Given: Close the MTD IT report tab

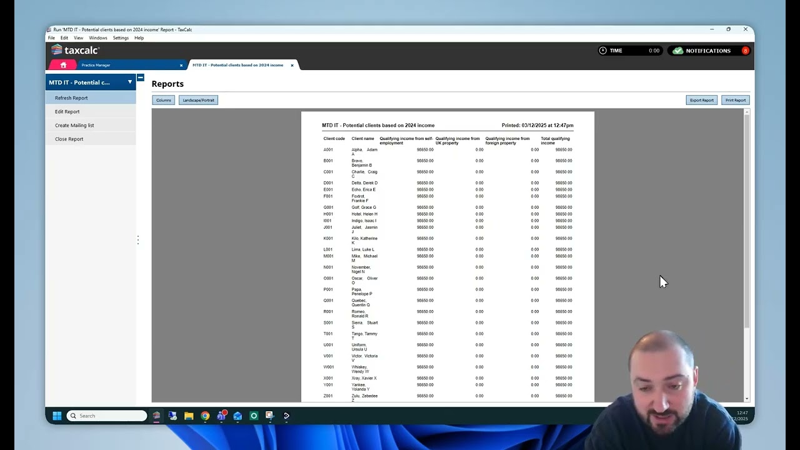Looking at the screenshot, I should point(292,65).
